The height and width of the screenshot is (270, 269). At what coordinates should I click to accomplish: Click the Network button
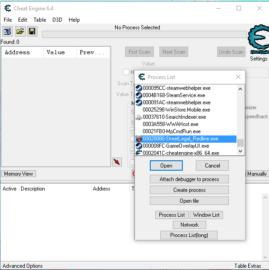tap(190, 225)
